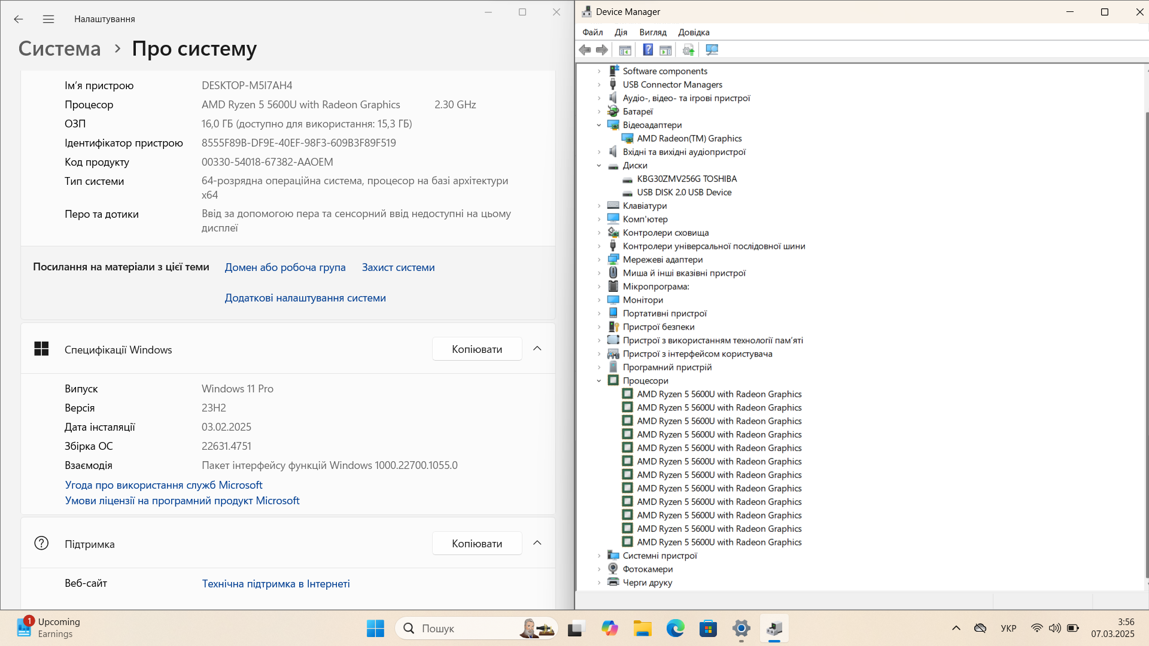Click the Windows Start button
The height and width of the screenshot is (646, 1149).
click(x=375, y=628)
